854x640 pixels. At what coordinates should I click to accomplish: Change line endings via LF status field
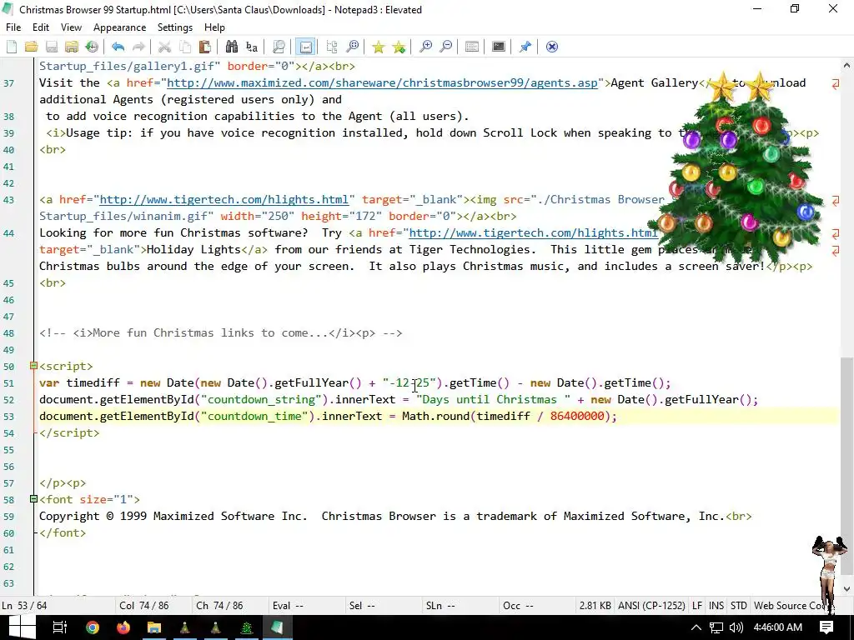(x=697, y=606)
